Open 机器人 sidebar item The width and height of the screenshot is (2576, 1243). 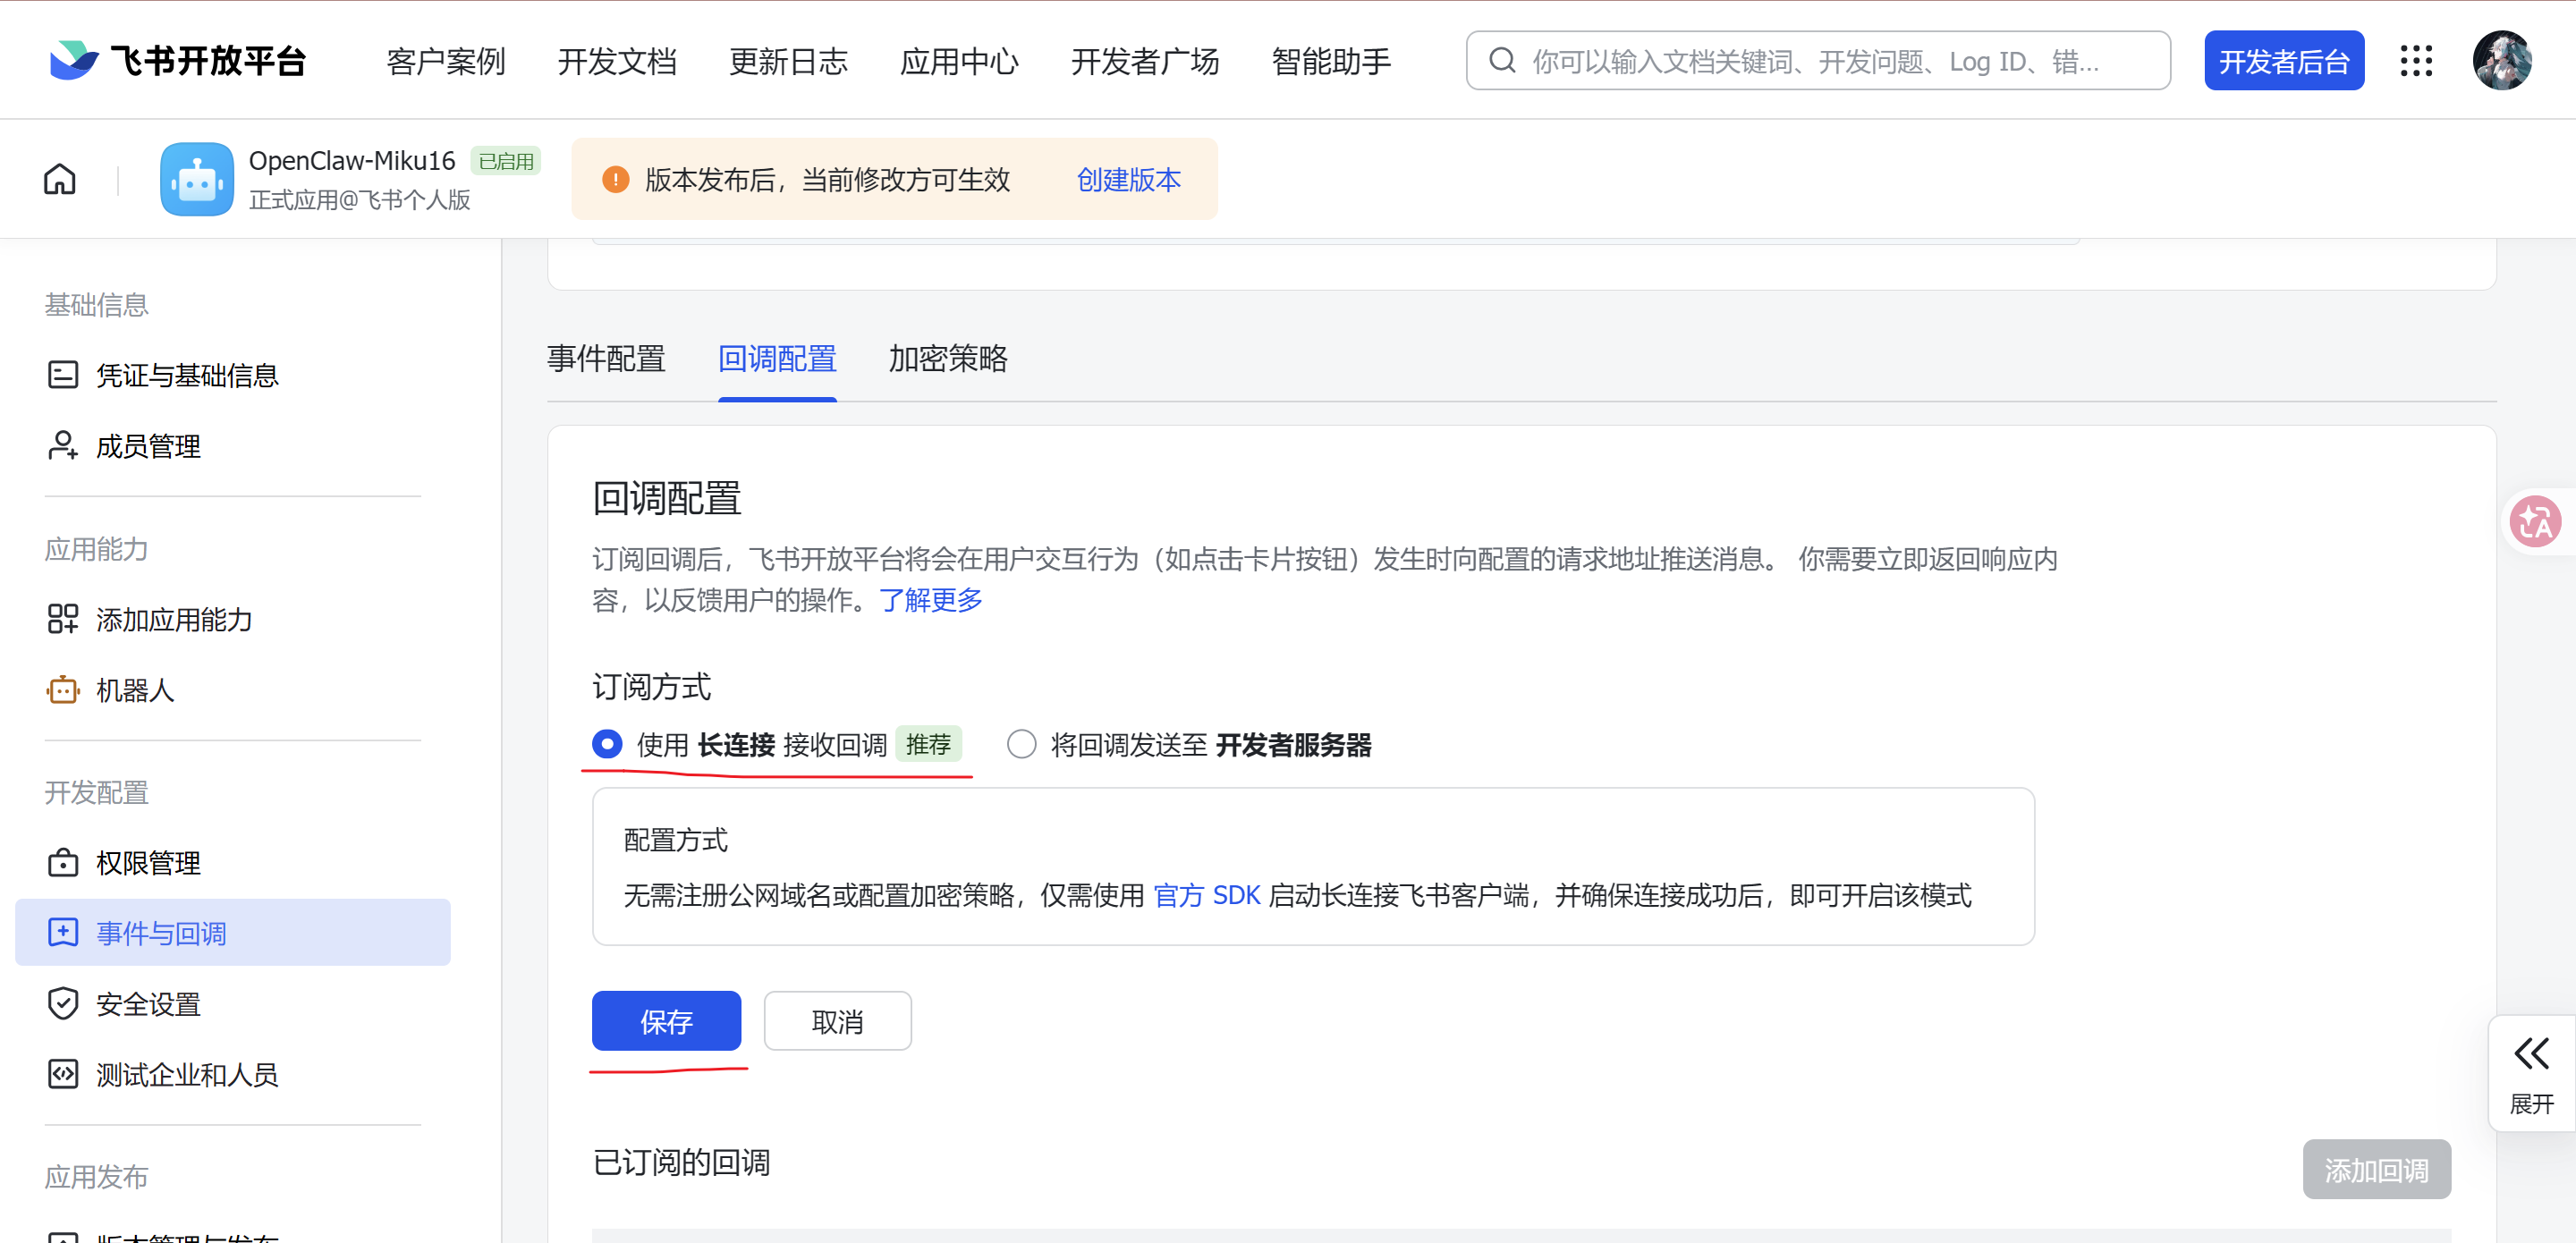point(135,690)
